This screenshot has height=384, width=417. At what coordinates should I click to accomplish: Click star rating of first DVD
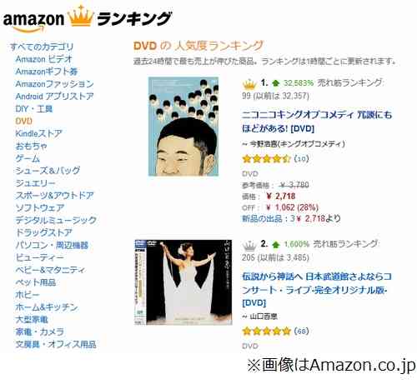coord(266,159)
